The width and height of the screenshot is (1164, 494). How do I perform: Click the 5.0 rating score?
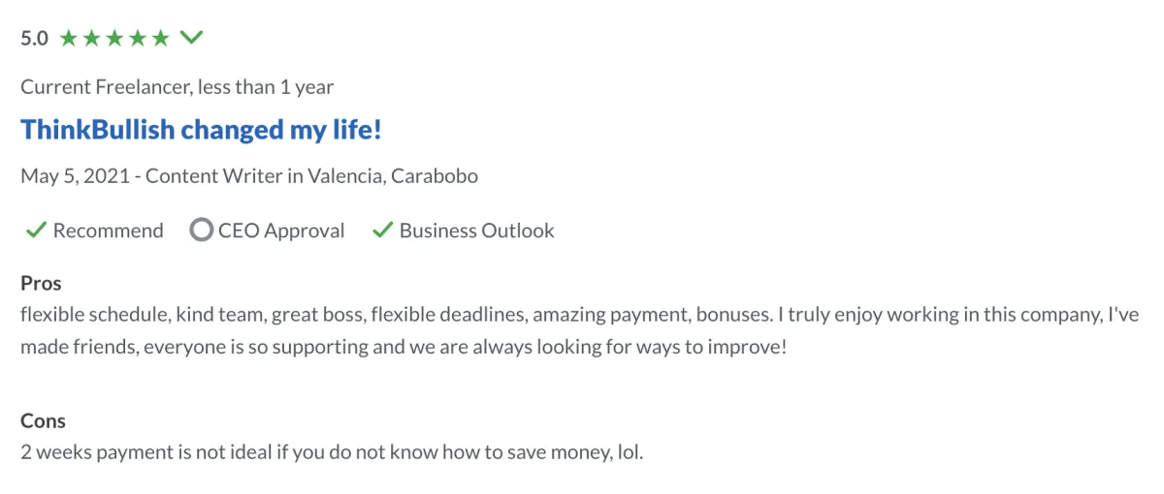coord(34,39)
